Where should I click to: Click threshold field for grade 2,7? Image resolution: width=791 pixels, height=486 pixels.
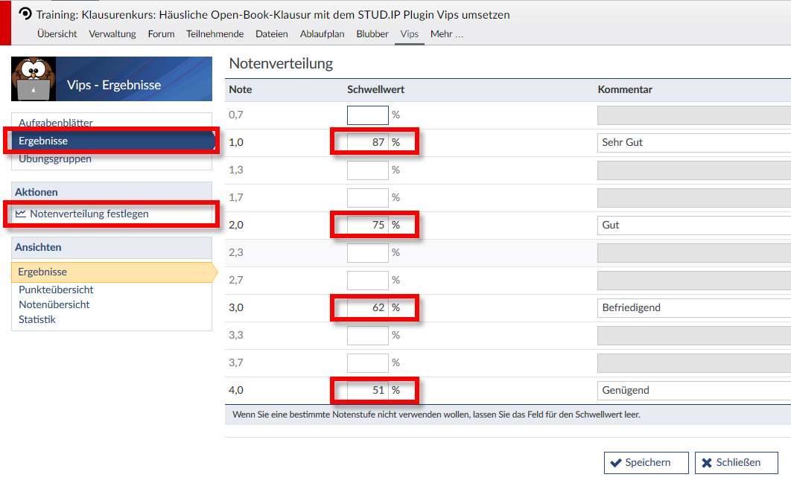tap(368, 281)
